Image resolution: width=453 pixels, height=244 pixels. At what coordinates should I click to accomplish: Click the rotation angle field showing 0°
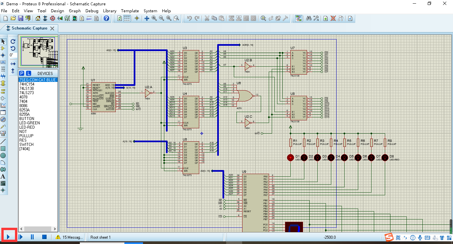tap(13, 55)
